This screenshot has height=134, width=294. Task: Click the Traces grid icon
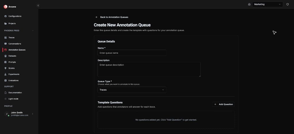click(x=5, y=38)
